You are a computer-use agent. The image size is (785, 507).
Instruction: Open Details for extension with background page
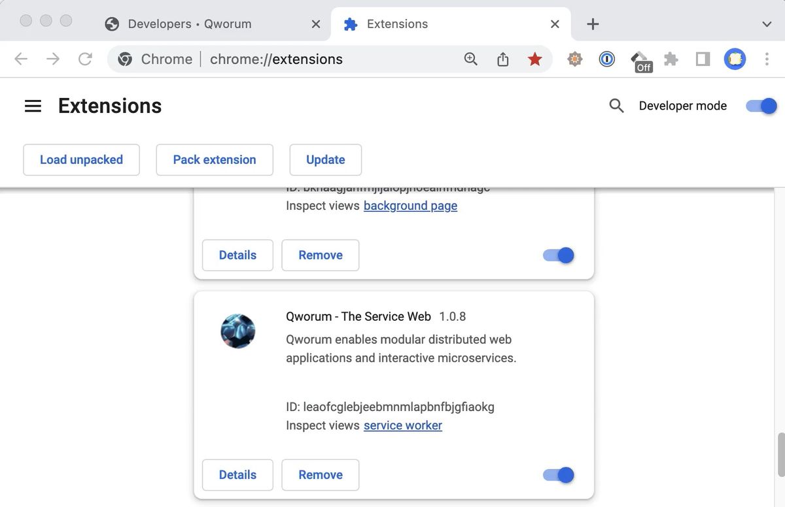(237, 255)
